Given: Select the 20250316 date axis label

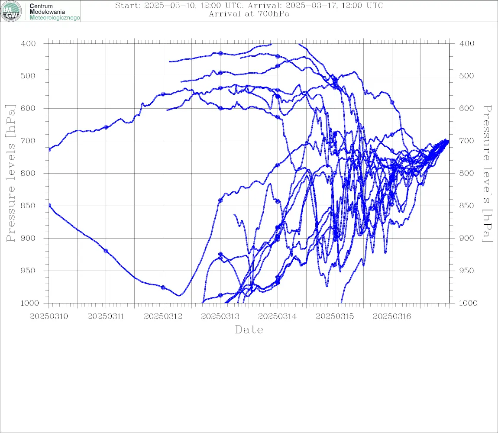Looking at the screenshot, I should point(391,317).
